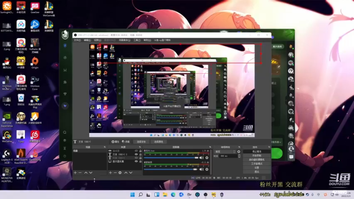
Task: Open Windows widgets from taskbar
Action: point(157,195)
